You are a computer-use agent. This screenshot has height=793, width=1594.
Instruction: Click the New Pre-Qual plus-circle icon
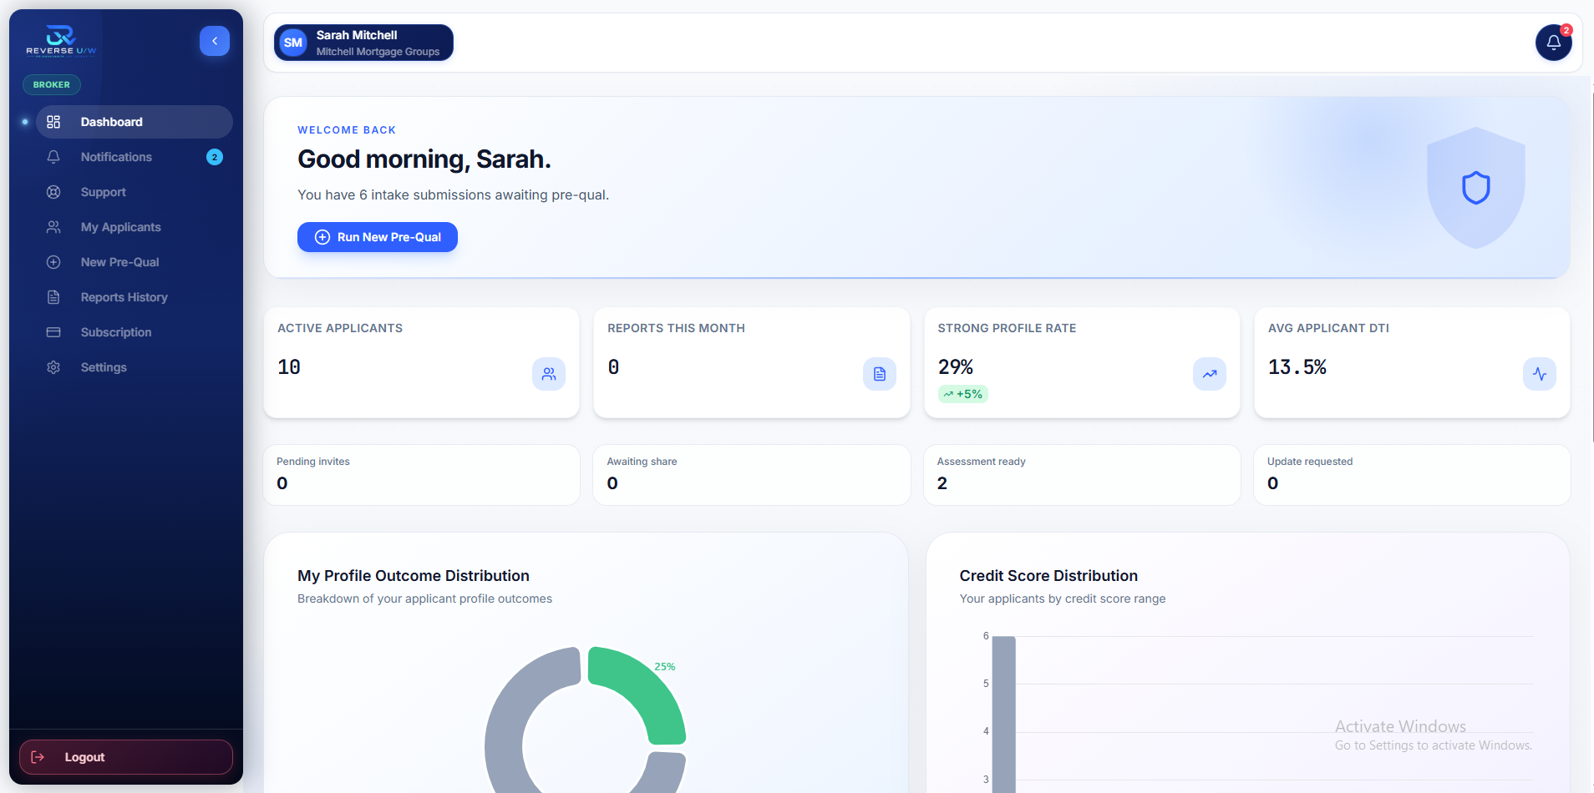[x=53, y=262]
